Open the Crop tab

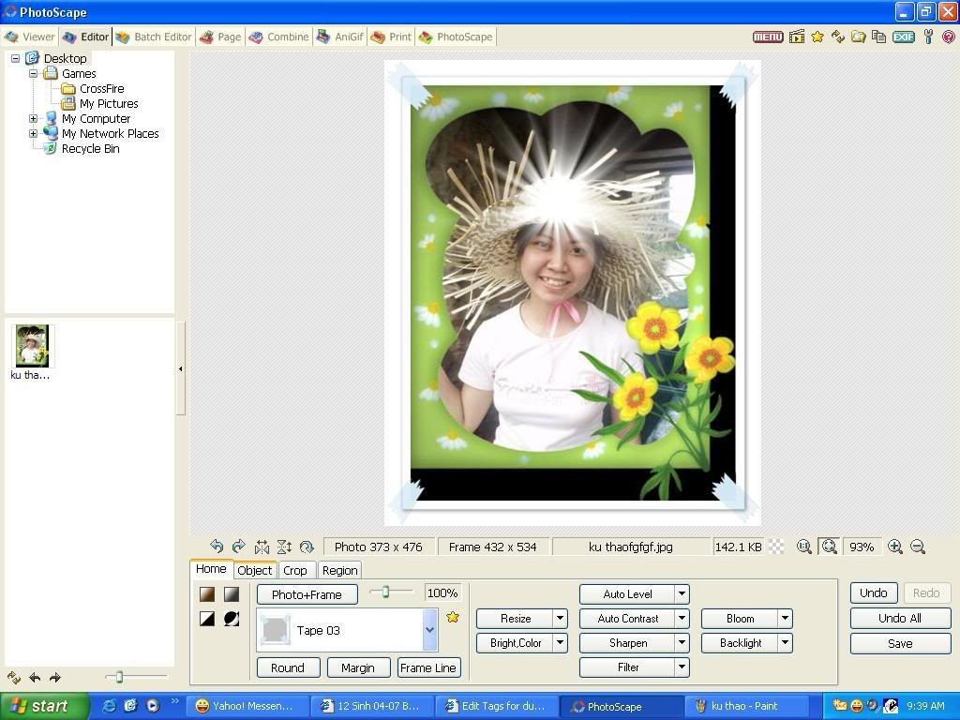click(x=295, y=570)
